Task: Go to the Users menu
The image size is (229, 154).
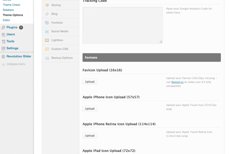Action: [x=11, y=34]
